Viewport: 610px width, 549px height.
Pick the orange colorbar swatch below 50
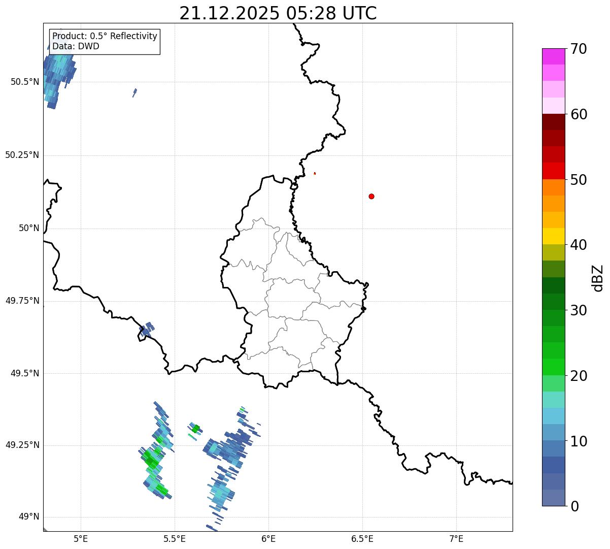553,187
